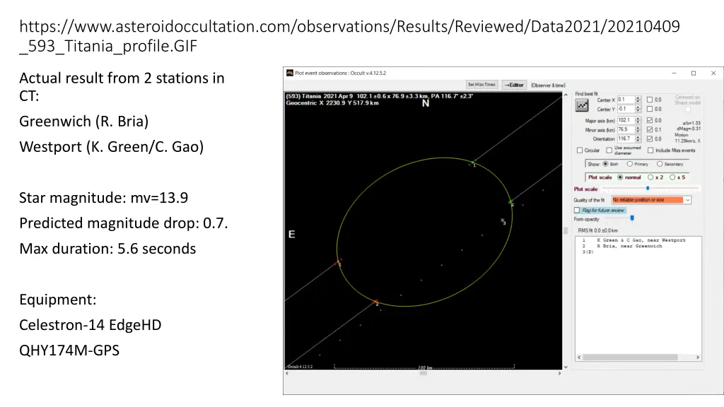Open the Editor menu

[x=514, y=85]
